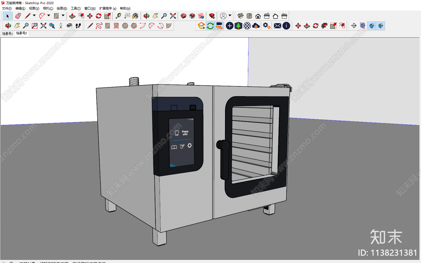Toggle Enscape live updates
The image size is (421, 263).
tap(210, 26)
